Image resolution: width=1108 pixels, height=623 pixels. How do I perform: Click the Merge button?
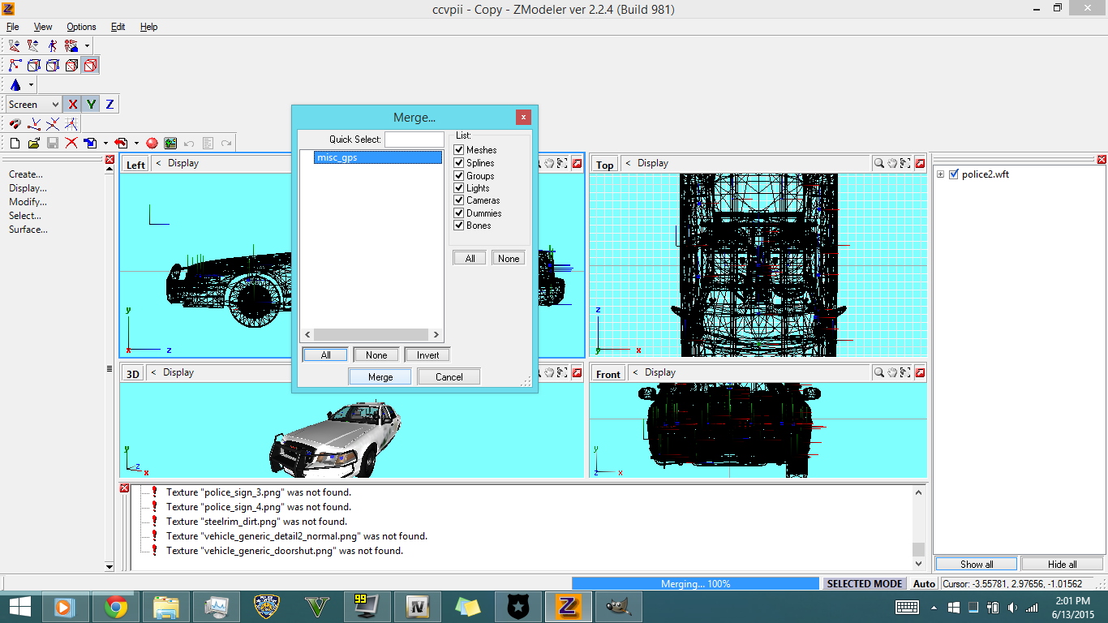pos(380,377)
